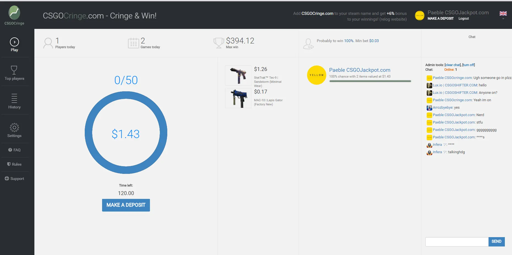The image size is (512, 255).
Task: Click the FAQ question mark icon
Action: [x=10, y=150]
